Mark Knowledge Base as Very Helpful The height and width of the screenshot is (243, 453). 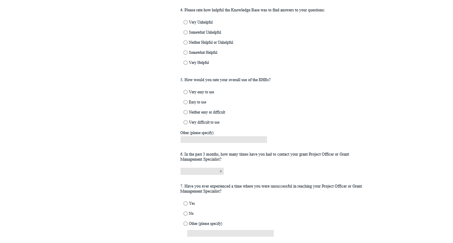tap(186, 63)
